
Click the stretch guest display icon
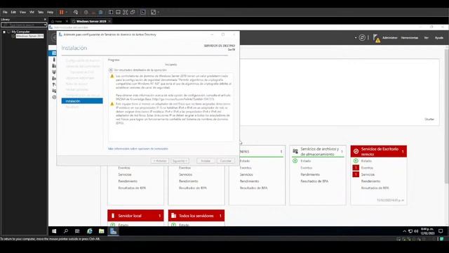pyautogui.click(x=153, y=12)
